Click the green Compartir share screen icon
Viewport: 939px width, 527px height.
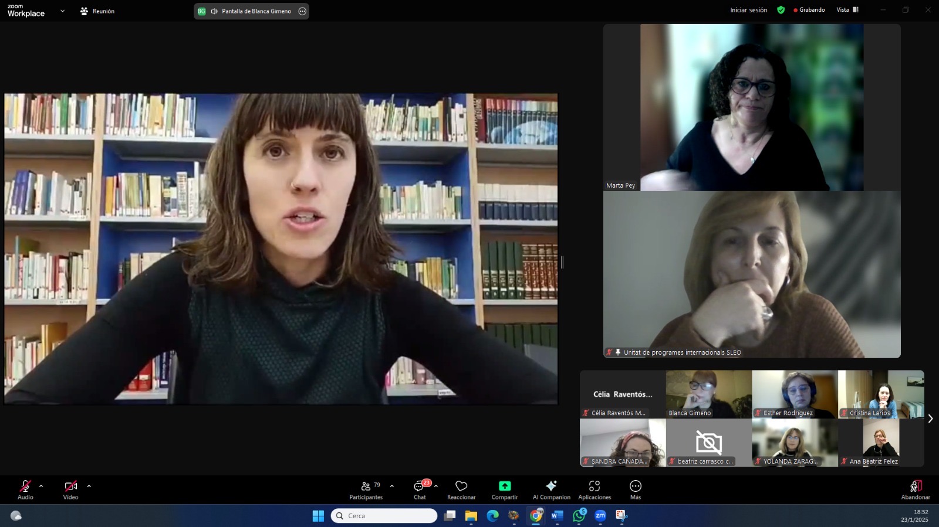(x=505, y=486)
